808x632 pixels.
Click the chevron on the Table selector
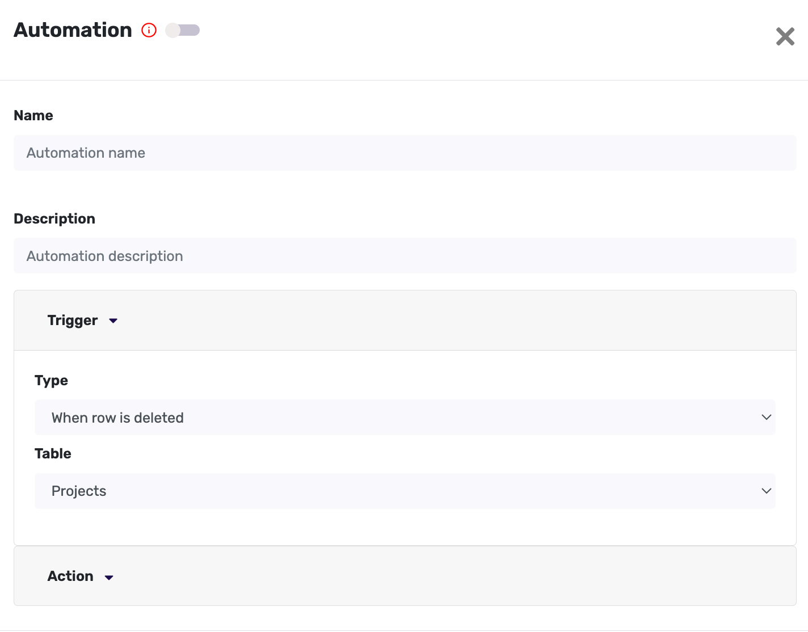[766, 491]
